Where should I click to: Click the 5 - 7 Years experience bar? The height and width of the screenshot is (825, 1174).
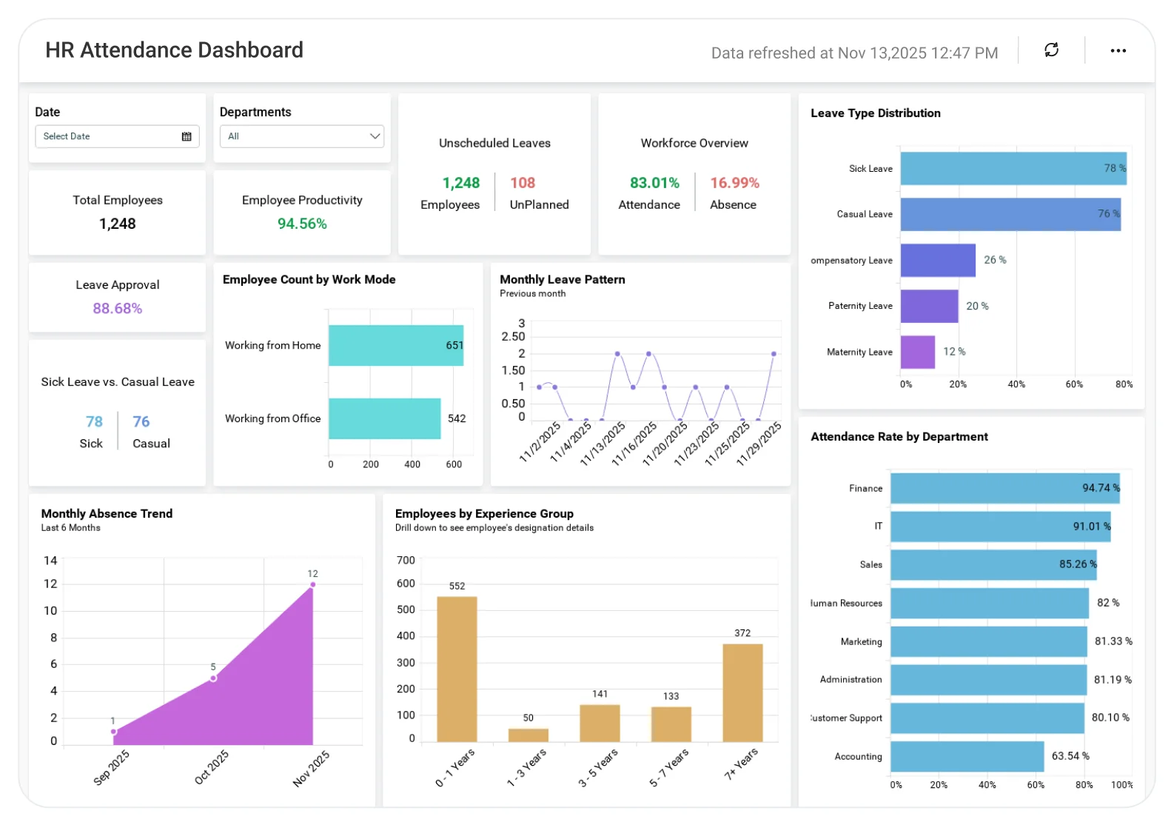click(x=671, y=724)
